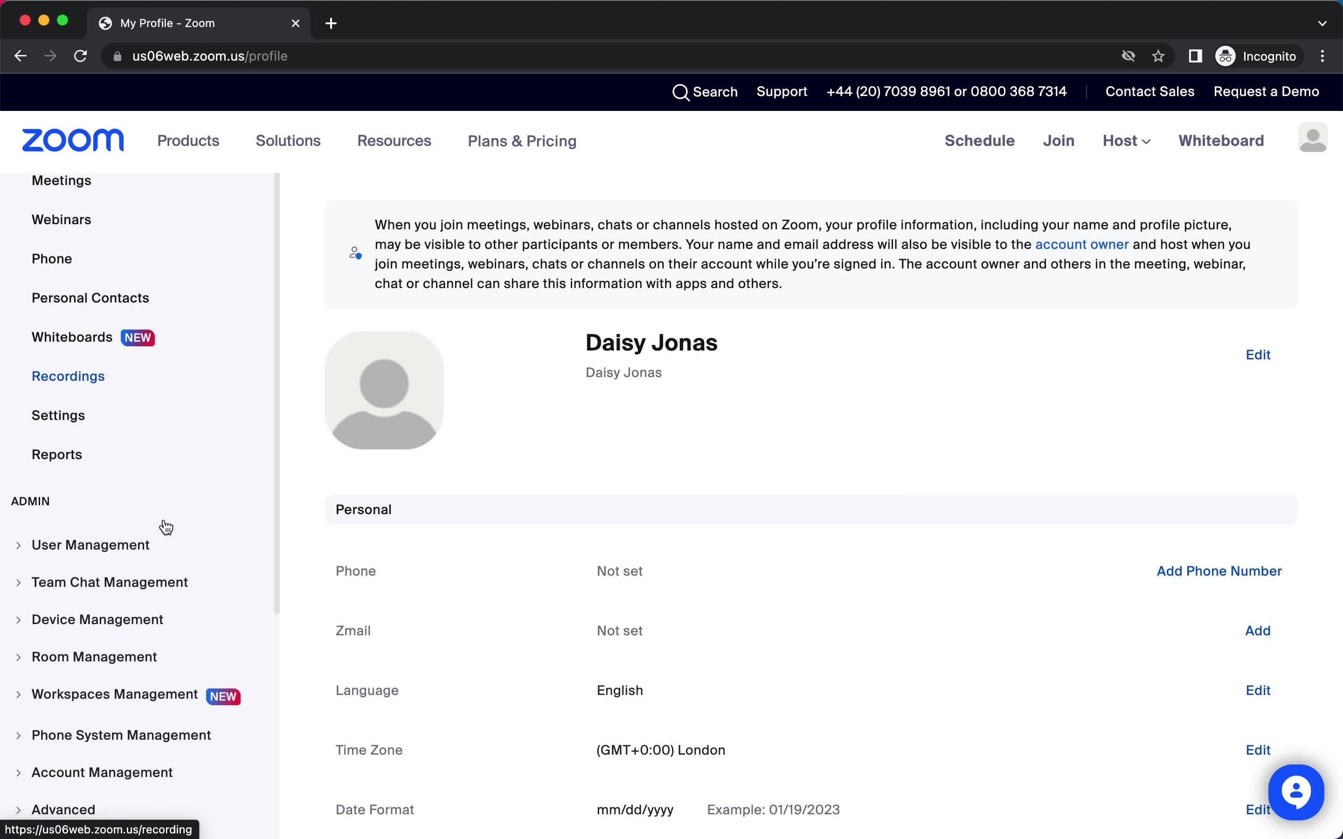
Task: Click Contact Sales
Action: point(1149,91)
